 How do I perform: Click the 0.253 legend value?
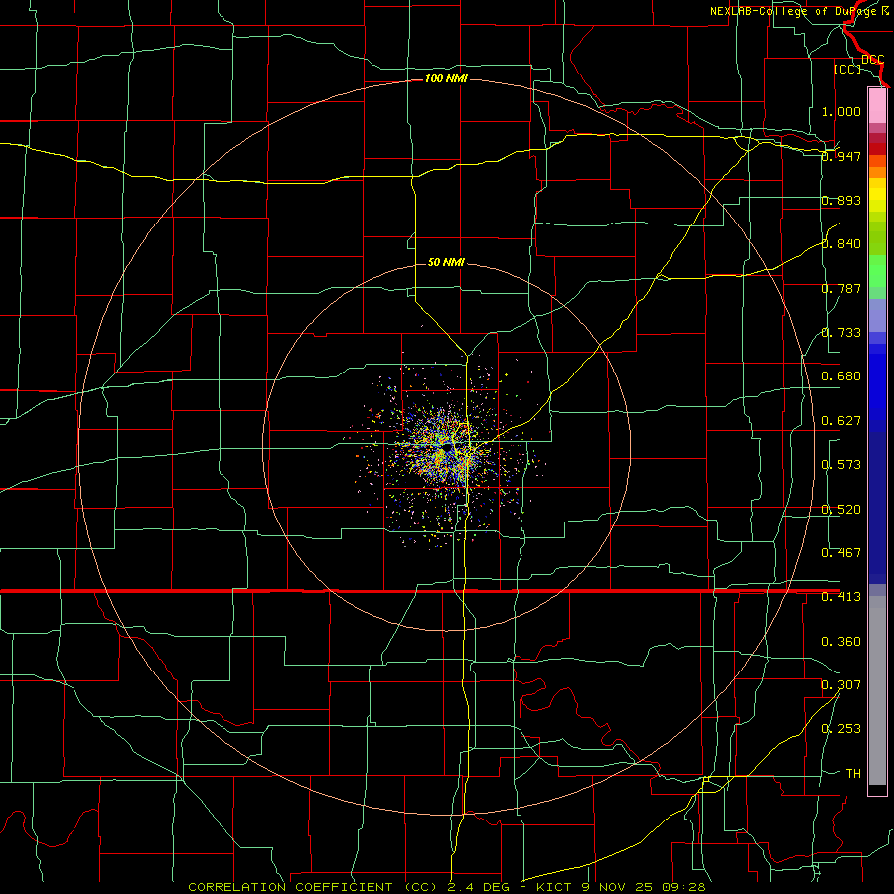click(841, 729)
